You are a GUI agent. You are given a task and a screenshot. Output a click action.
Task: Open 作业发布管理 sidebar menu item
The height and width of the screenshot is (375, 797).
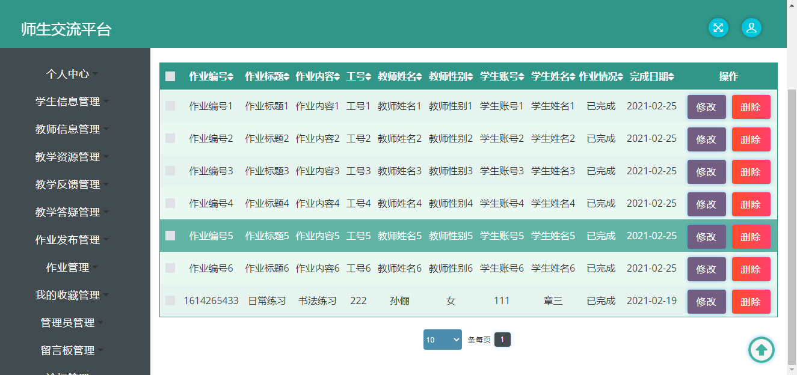pos(68,240)
